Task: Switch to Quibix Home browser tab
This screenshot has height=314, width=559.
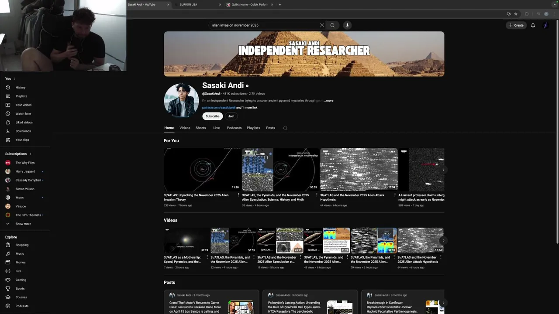Action: (x=250, y=4)
